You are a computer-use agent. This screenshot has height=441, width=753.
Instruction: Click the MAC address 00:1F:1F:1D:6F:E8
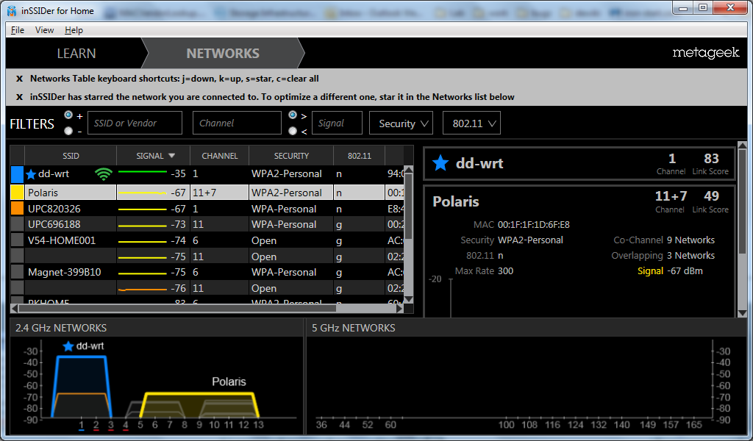pyautogui.click(x=534, y=225)
